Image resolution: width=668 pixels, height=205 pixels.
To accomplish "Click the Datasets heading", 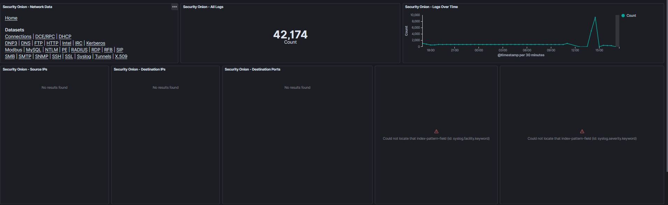I will (x=15, y=30).
